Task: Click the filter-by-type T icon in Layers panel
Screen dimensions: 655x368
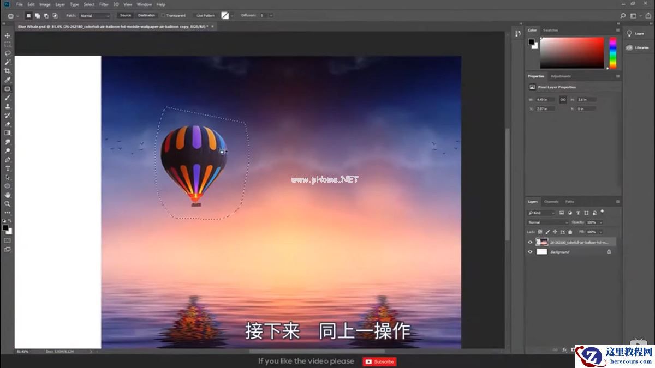Action: pyautogui.click(x=578, y=213)
